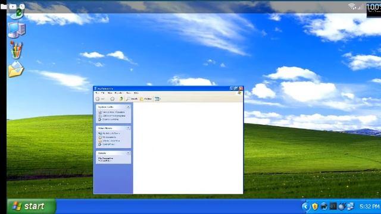The height and width of the screenshot is (214, 381).
Task: Click Add or remove programs link
Action: click(112, 116)
